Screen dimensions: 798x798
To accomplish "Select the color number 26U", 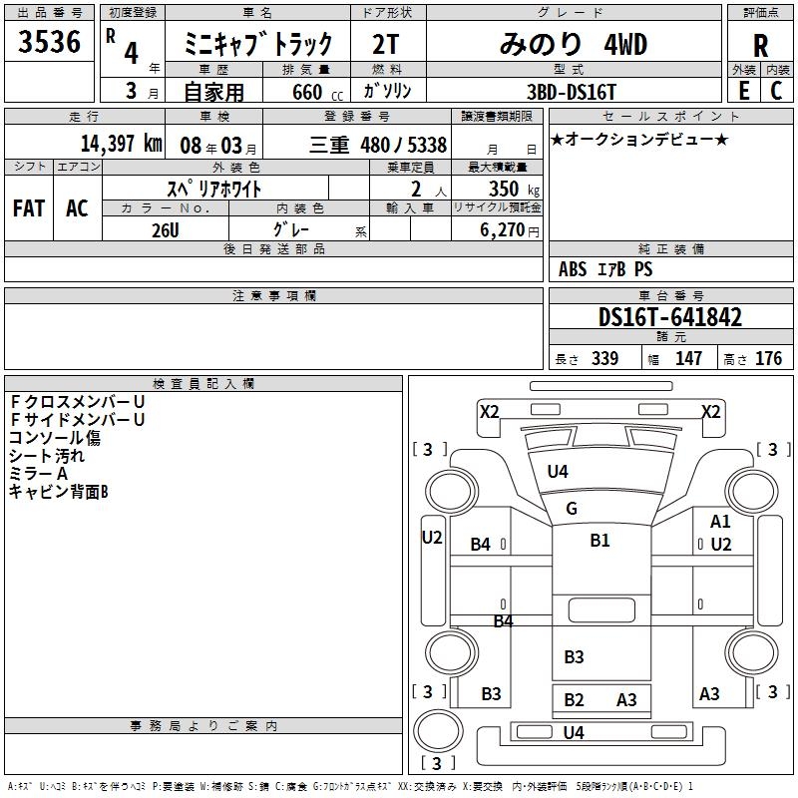I will click(x=166, y=230).
